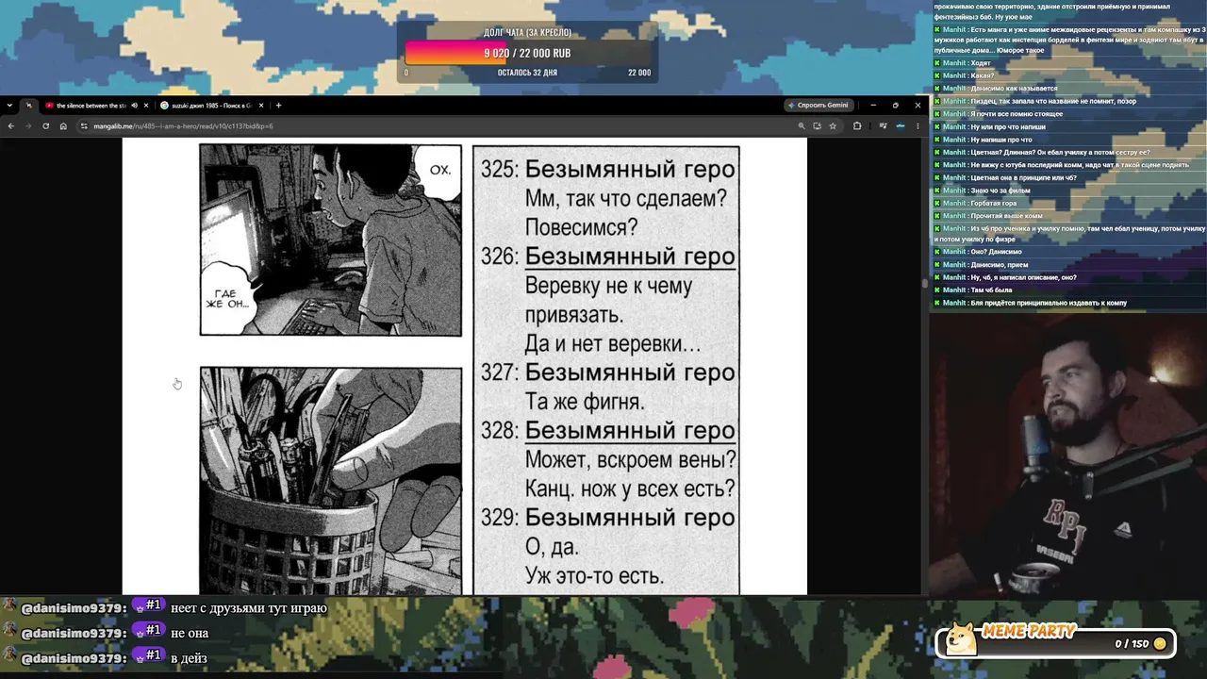The width and height of the screenshot is (1207, 679).
Task: Open the Chrome three-dot menu
Action: (918, 125)
